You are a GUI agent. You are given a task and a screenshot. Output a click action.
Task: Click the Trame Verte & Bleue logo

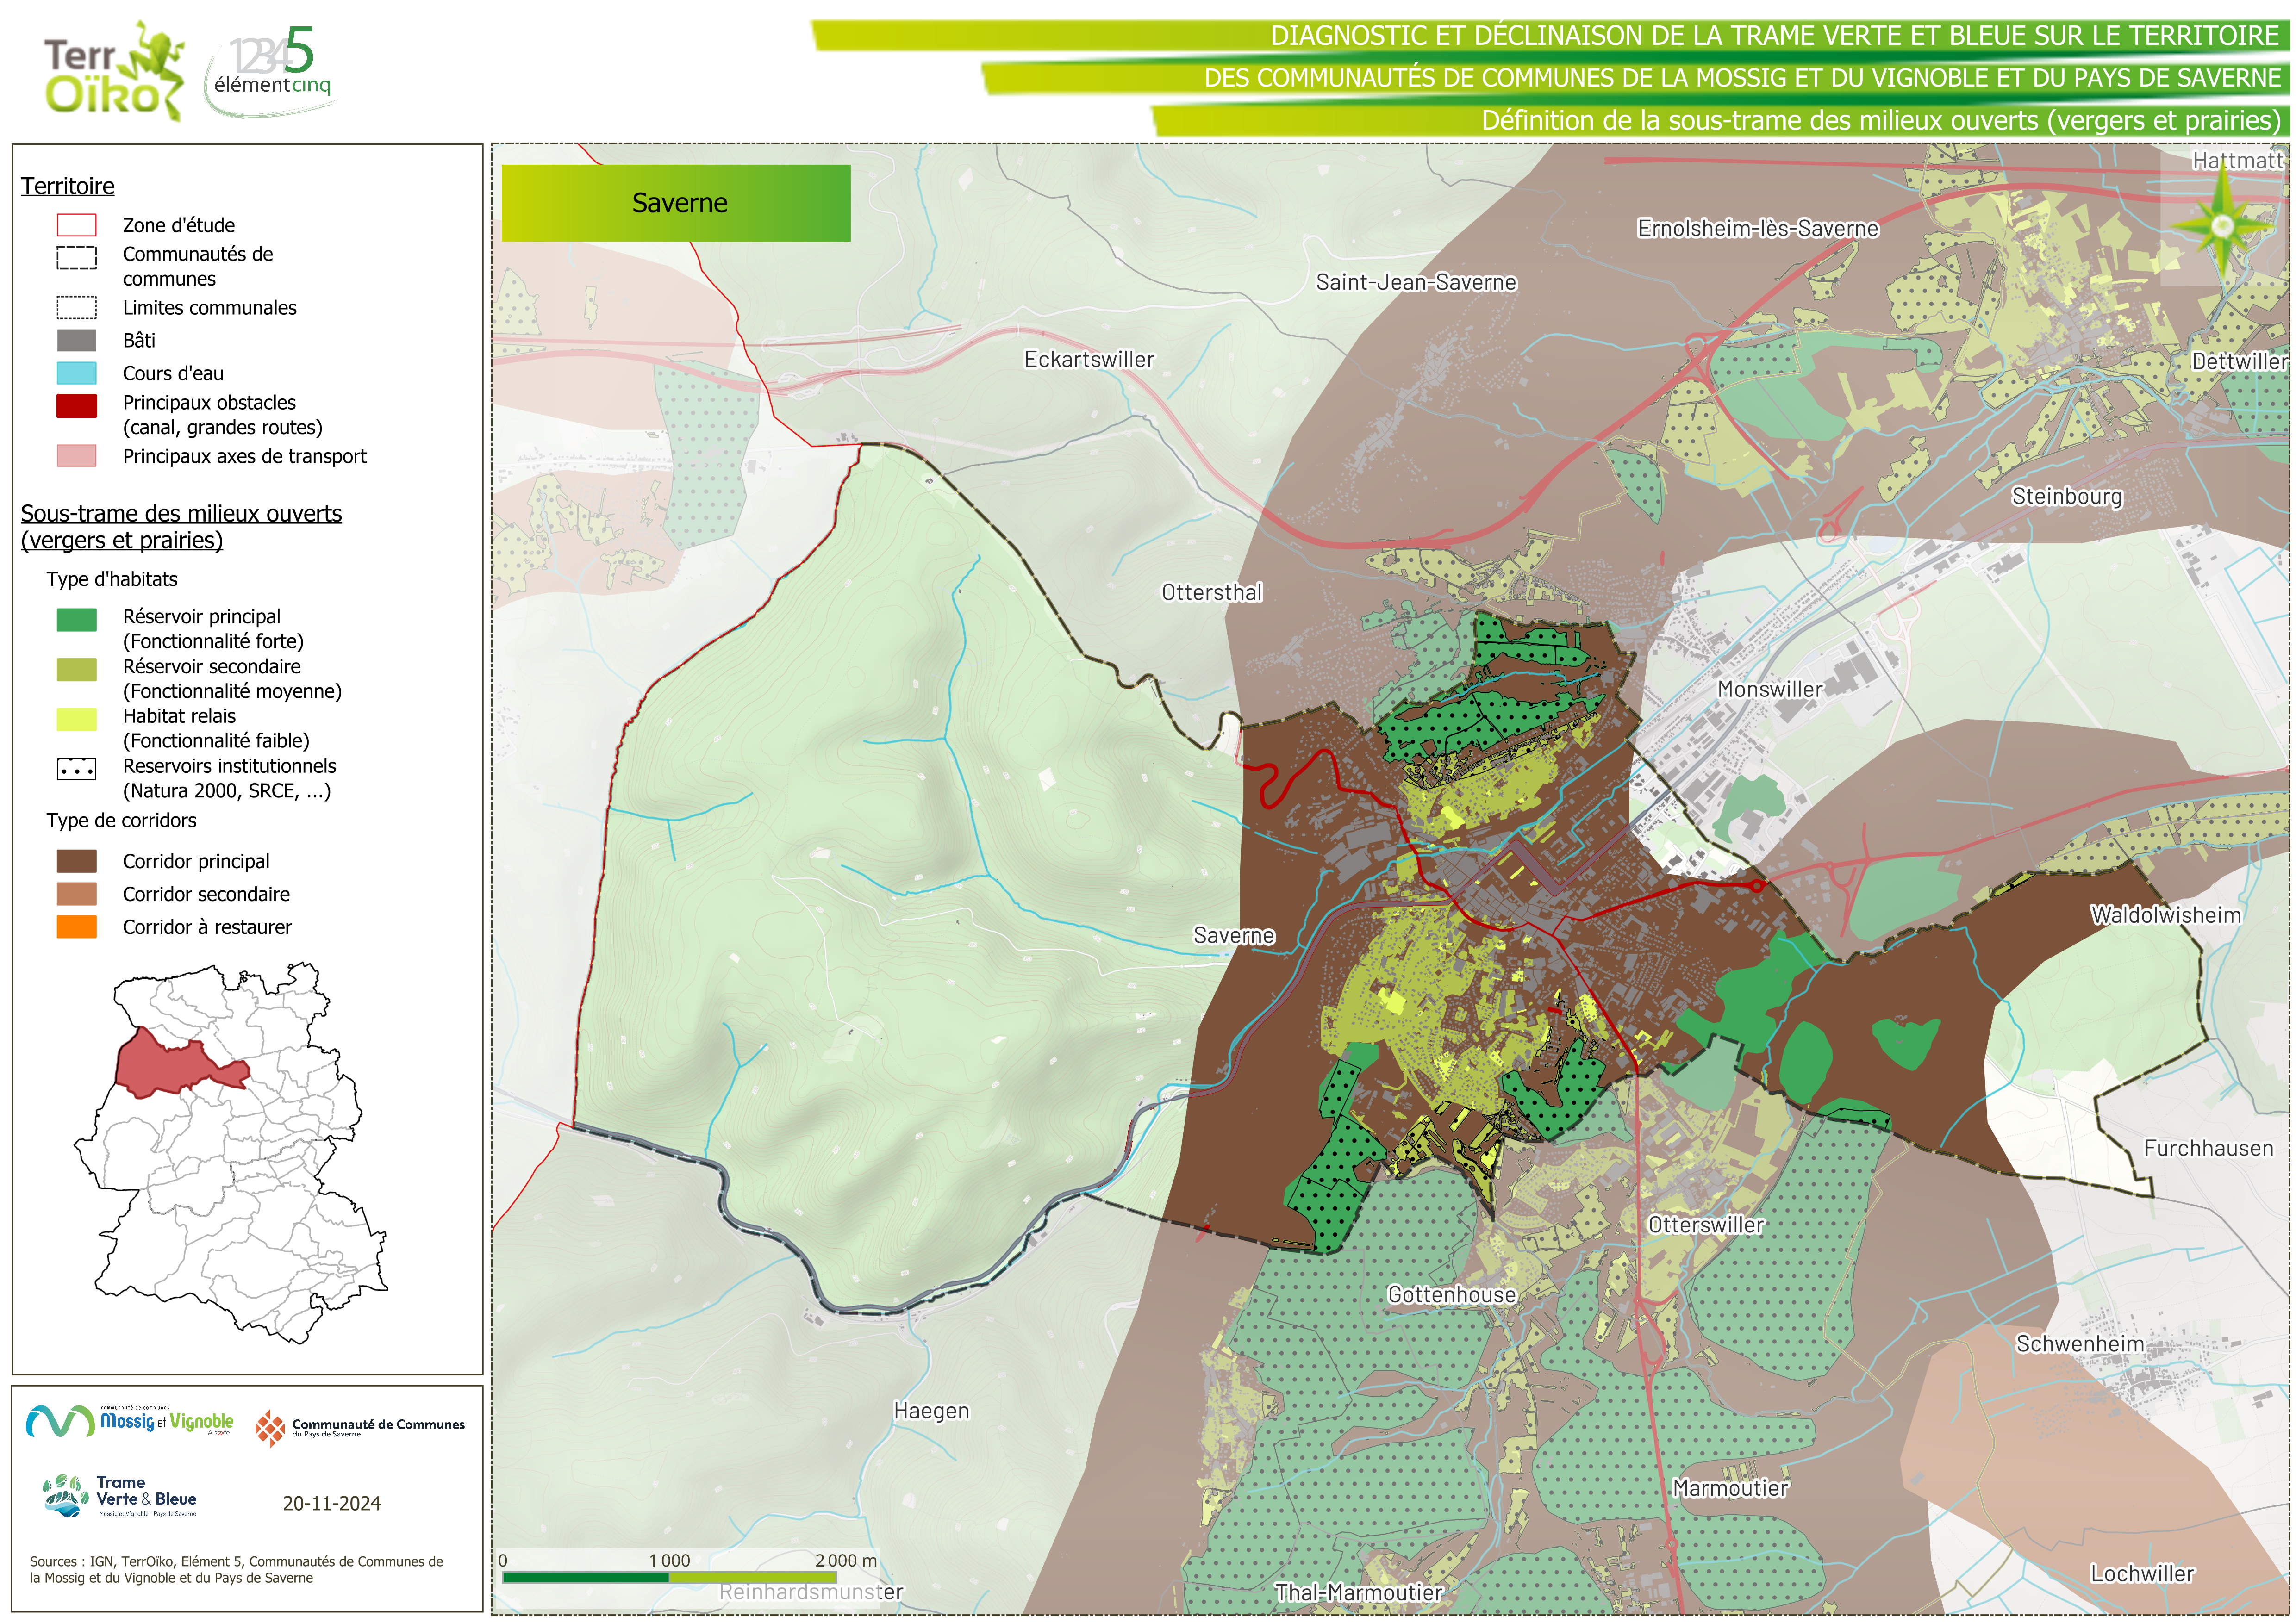point(120,1496)
